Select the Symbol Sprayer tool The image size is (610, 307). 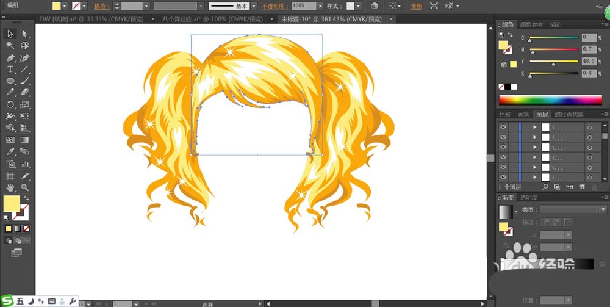click(x=10, y=164)
